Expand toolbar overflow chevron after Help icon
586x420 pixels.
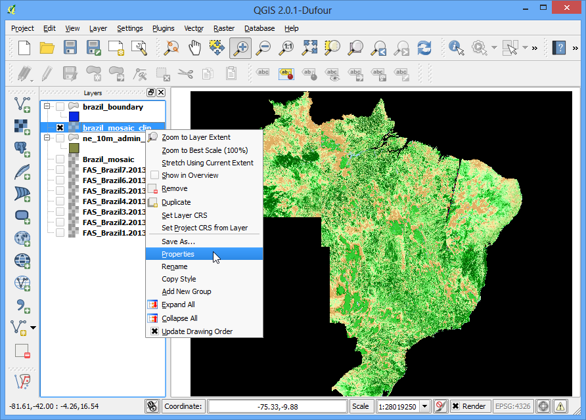(x=575, y=48)
